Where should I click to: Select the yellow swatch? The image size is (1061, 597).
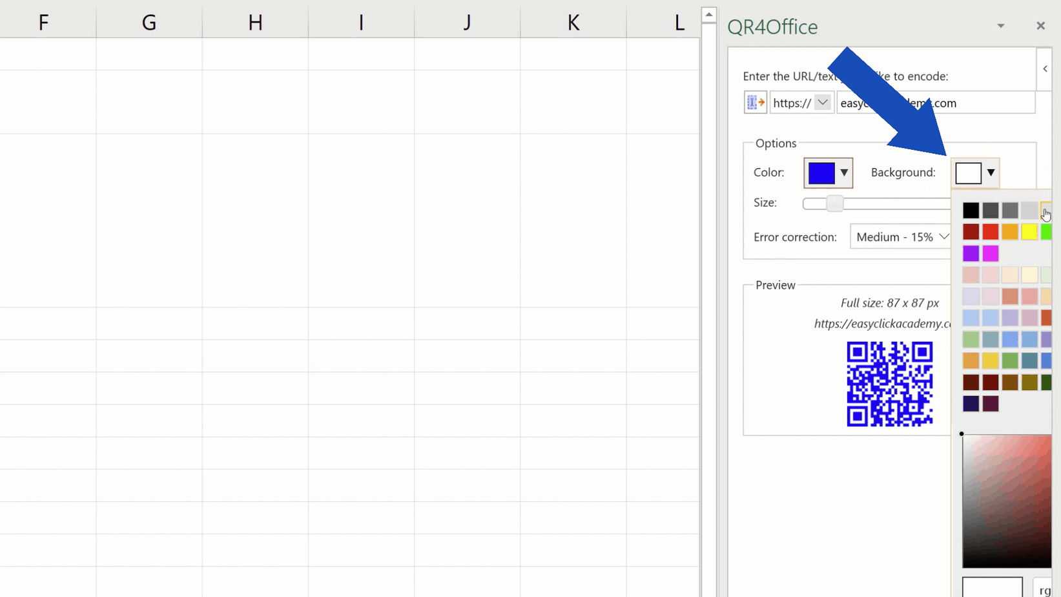1029,231
